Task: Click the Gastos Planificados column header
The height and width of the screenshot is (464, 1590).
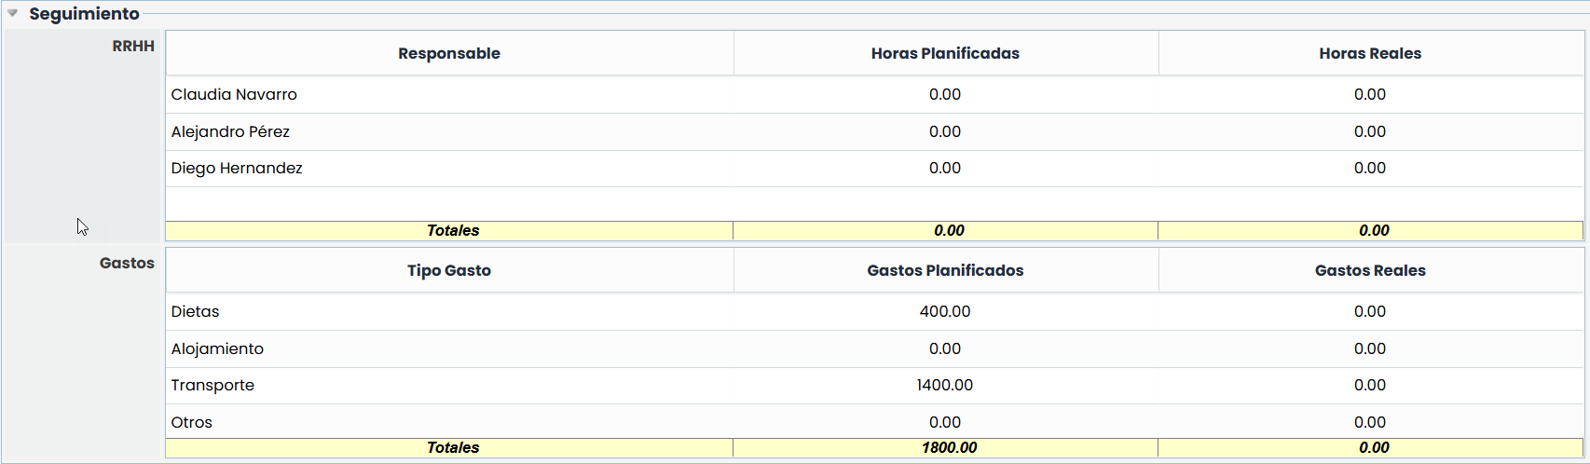Action: [945, 270]
